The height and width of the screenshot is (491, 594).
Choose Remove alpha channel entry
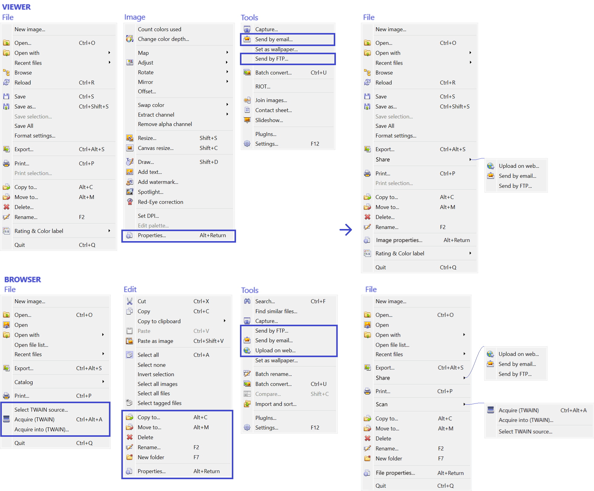pos(165,124)
